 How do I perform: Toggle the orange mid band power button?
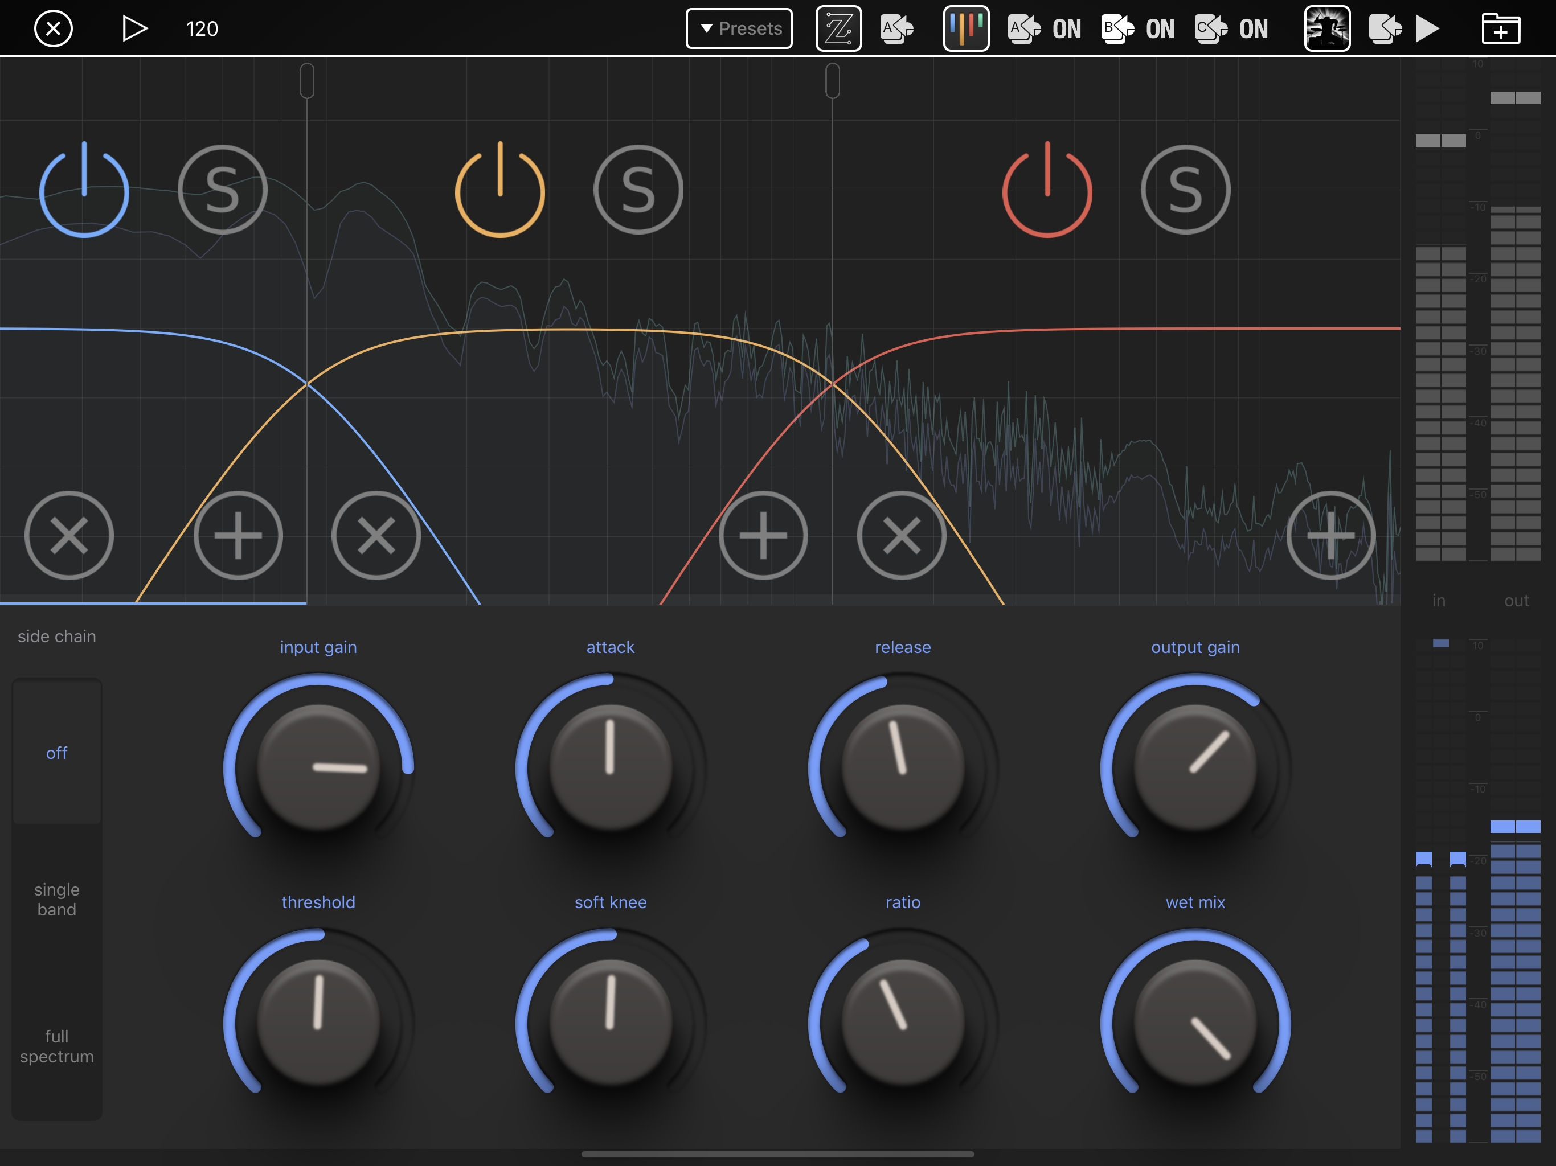tap(500, 190)
